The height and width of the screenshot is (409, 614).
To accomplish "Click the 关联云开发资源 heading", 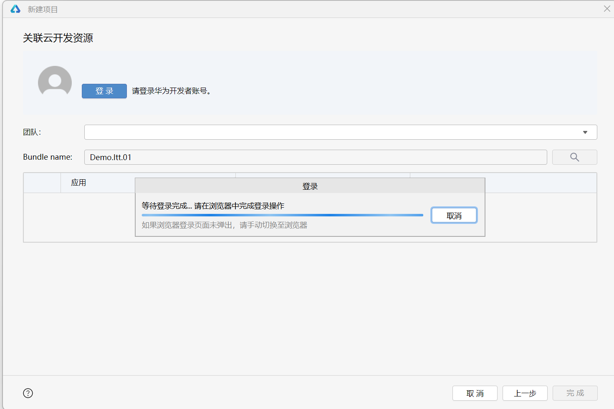I will [x=58, y=38].
